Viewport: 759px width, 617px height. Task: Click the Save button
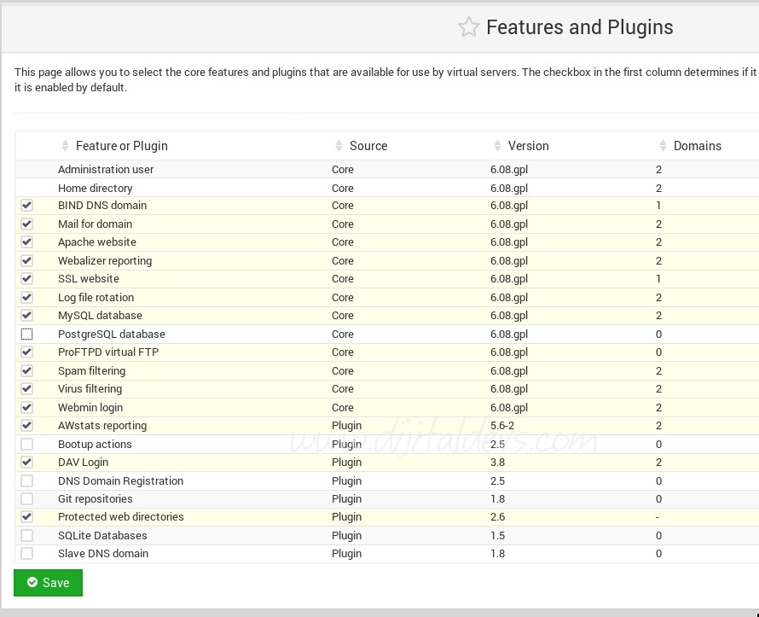pyautogui.click(x=48, y=583)
